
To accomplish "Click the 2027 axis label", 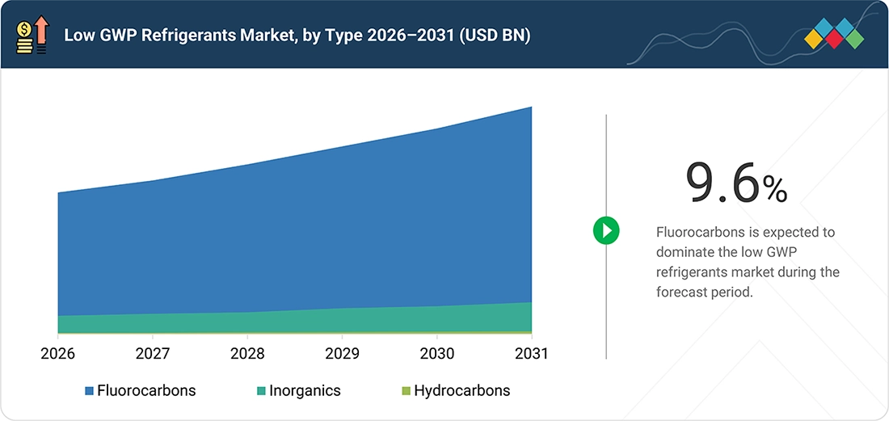I will [x=153, y=354].
